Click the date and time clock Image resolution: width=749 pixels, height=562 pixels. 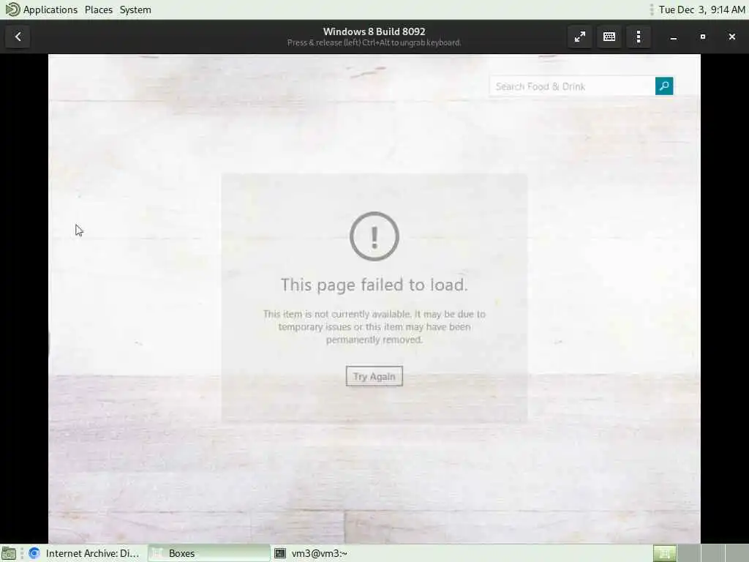[701, 10]
